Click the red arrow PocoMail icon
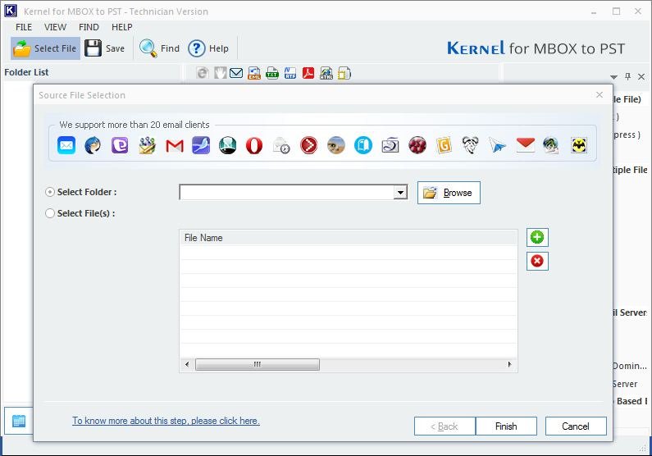 309,146
